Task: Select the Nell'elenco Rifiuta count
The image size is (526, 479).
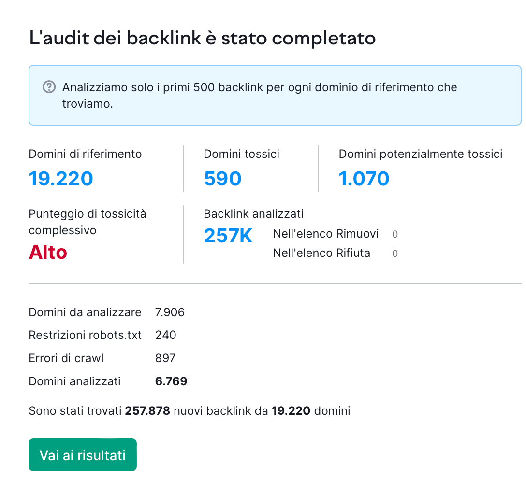Action: pos(395,254)
